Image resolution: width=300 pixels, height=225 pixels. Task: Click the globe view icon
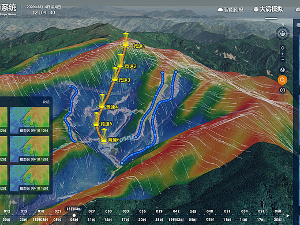pyautogui.click(x=282, y=70)
